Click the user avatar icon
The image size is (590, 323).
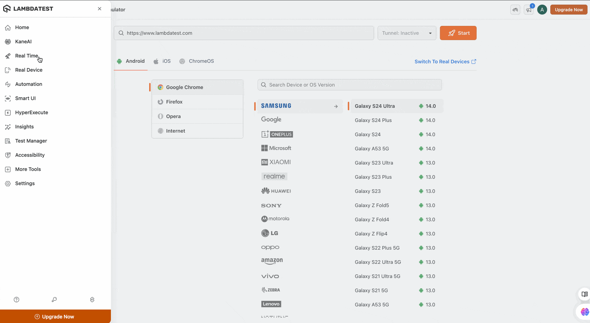pyautogui.click(x=542, y=10)
